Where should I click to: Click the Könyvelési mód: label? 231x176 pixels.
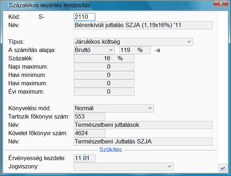[30, 108]
